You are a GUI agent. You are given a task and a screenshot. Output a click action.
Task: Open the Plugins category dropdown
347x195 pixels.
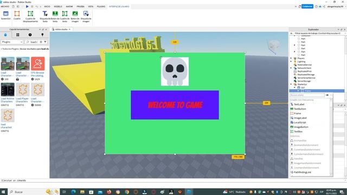click(12, 42)
